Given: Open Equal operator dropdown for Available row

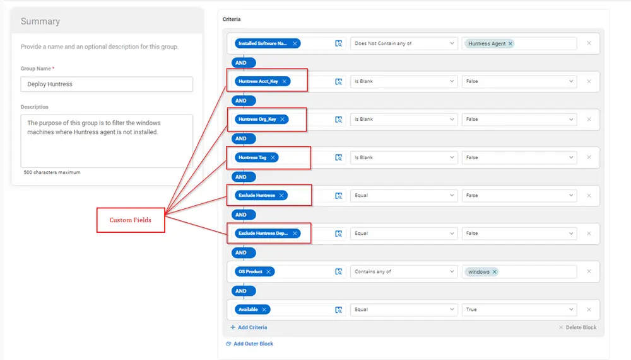Looking at the screenshot, I should click(x=404, y=310).
